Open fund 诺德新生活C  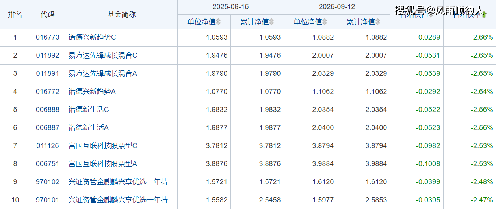89,110
